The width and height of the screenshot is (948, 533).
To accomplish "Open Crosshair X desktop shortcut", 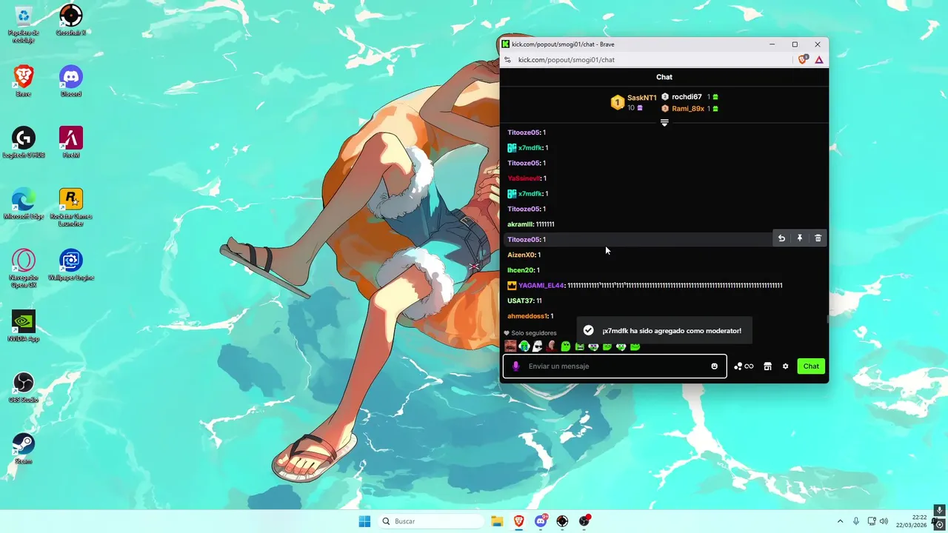I will click(x=71, y=20).
